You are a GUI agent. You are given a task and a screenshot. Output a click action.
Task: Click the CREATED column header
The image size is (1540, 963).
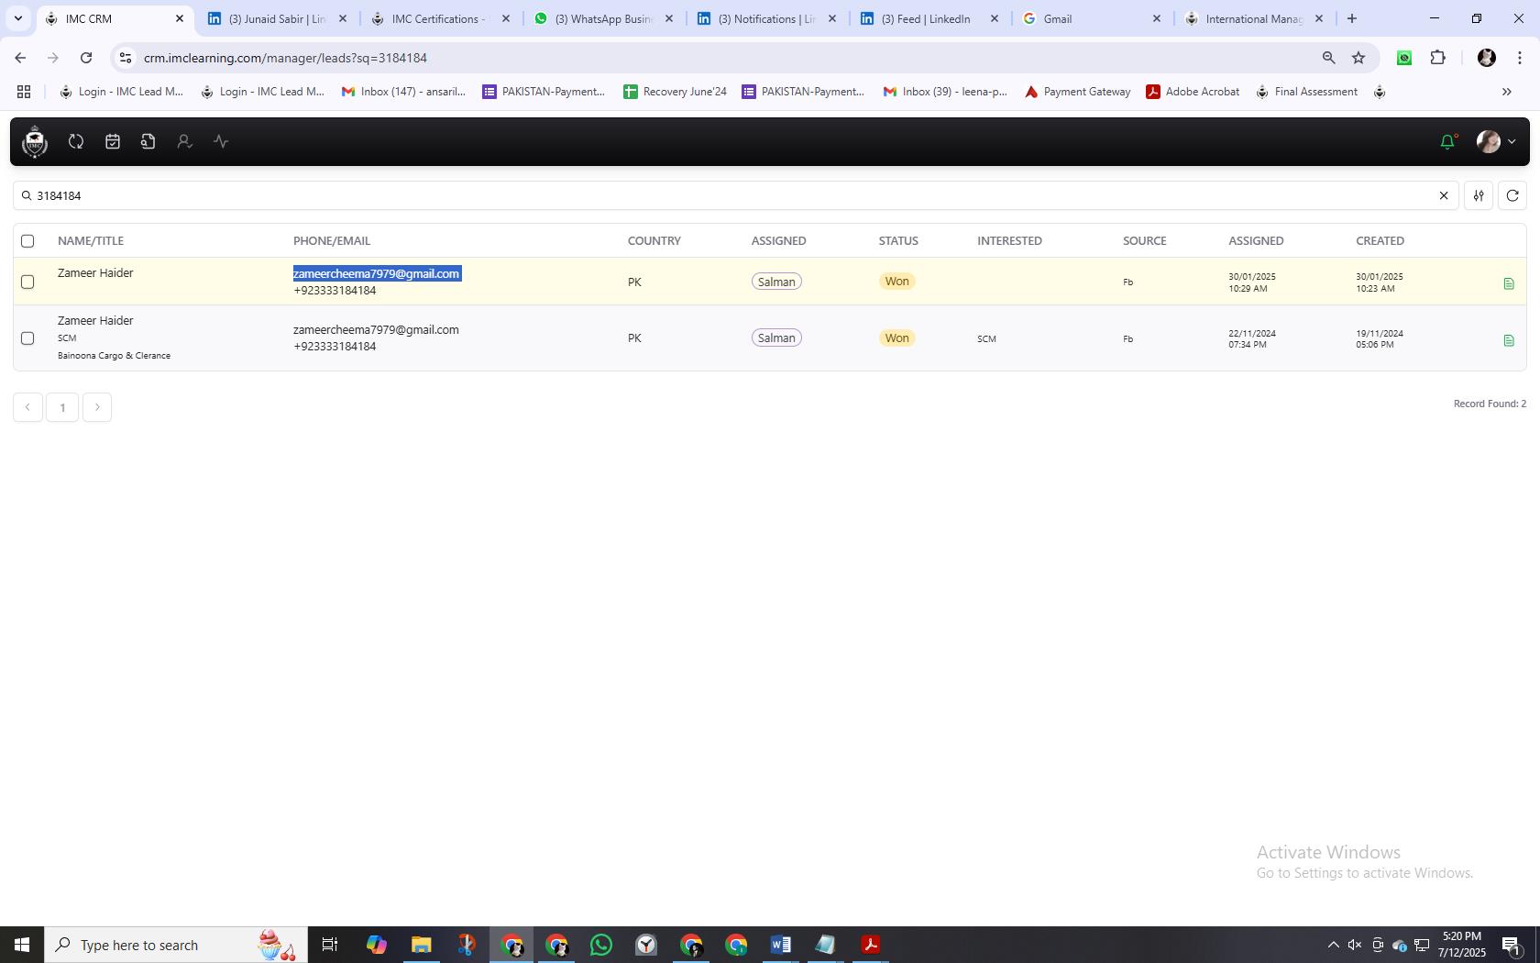1380,241
